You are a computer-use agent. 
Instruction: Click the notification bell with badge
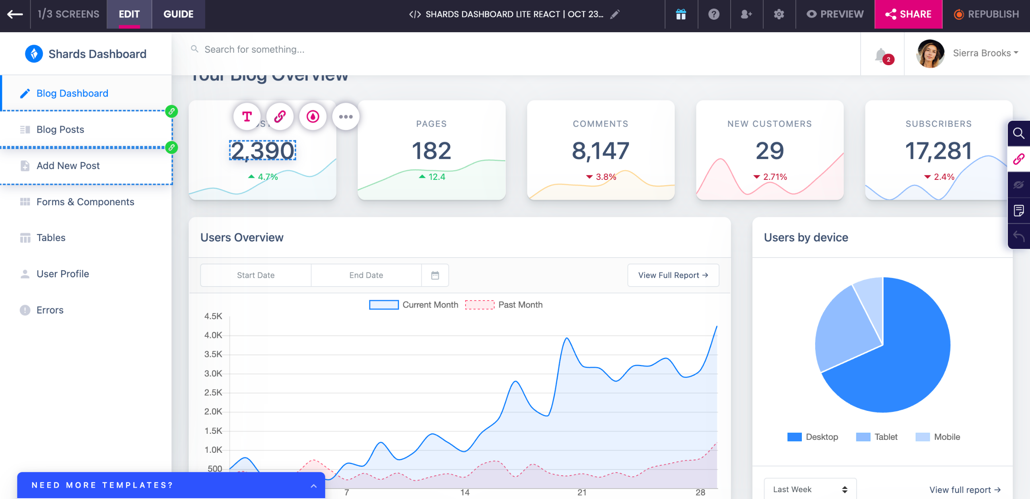(x=882, y=55)
